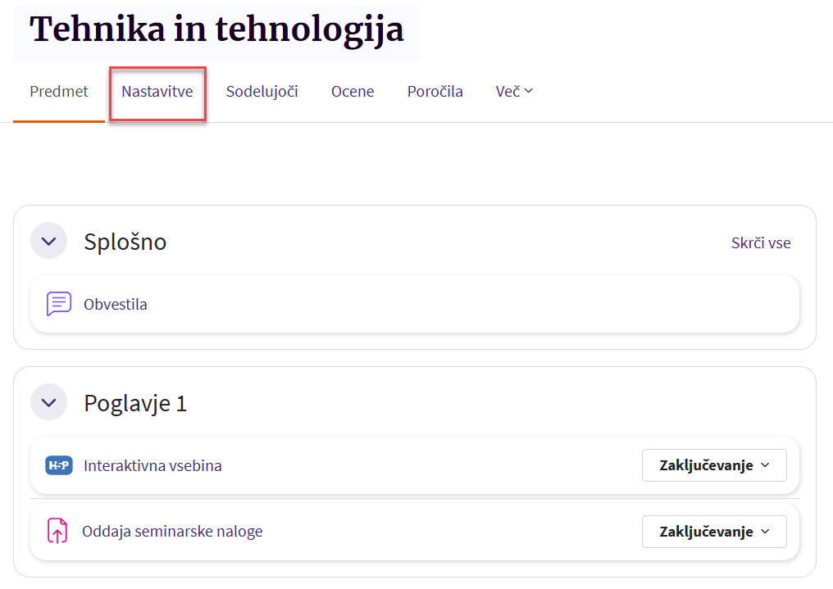The image size is (833, 589).
Task: Open the Več dropdown menu
Action: tap(514, 92)
